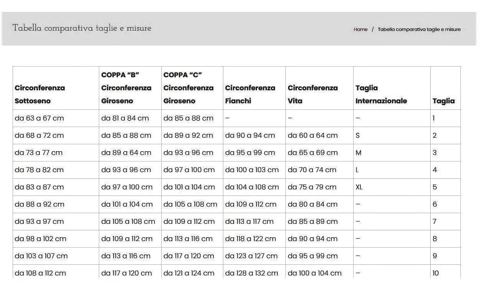Select the waist cell 'da 75 a 79 cm'
This screenshot has height=282, width=480.
(x=312, y=187)
